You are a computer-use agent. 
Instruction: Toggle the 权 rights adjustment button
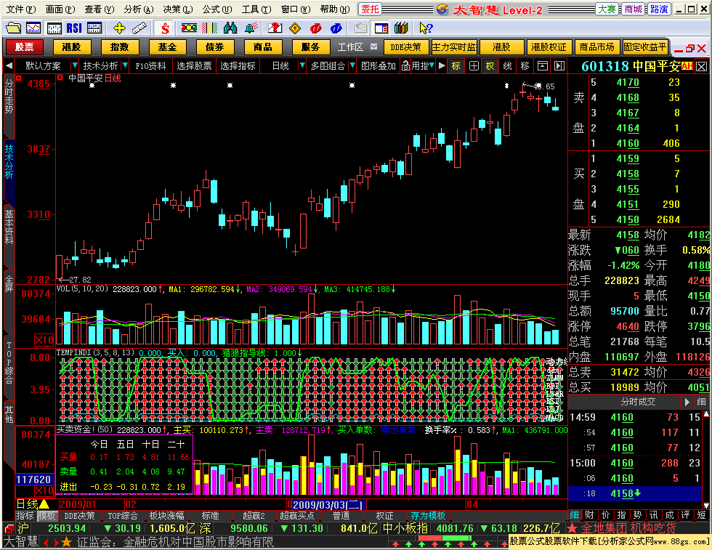pos(490,66)
